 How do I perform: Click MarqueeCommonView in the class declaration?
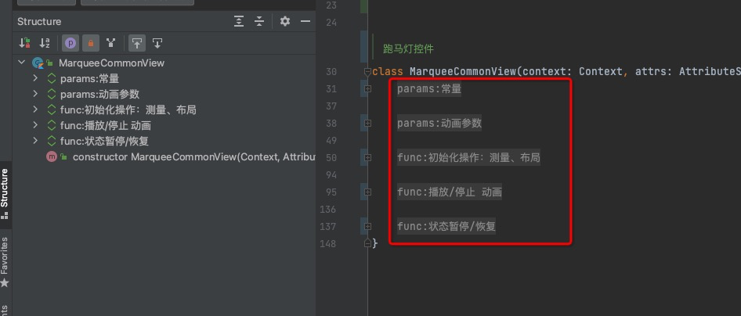tap(463, 72)
